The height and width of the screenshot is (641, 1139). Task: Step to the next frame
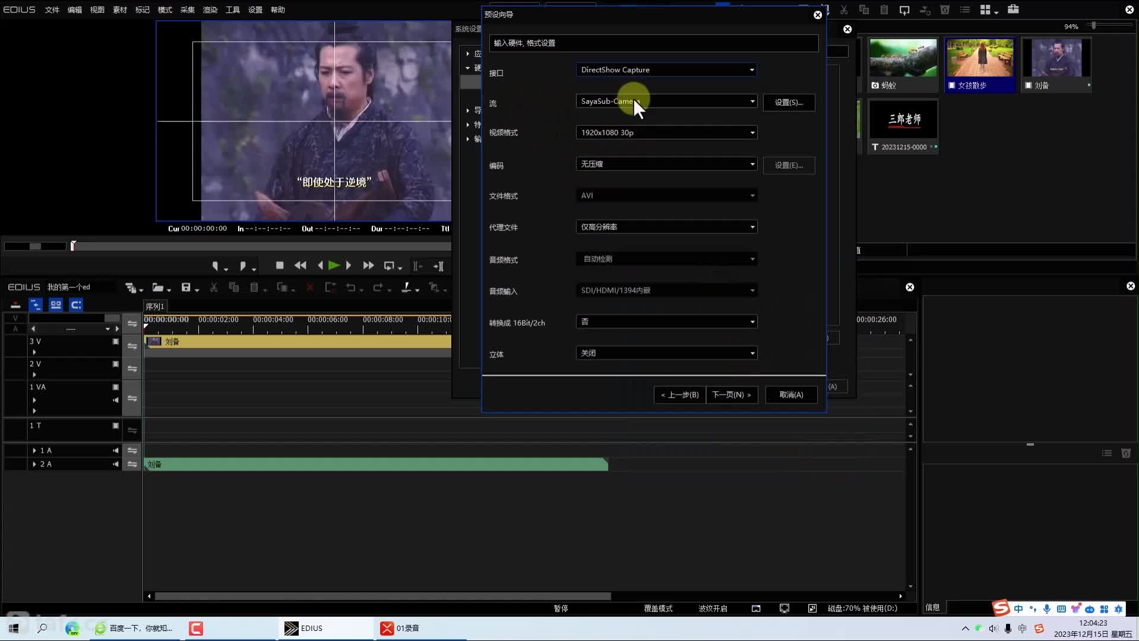(349, 265)
